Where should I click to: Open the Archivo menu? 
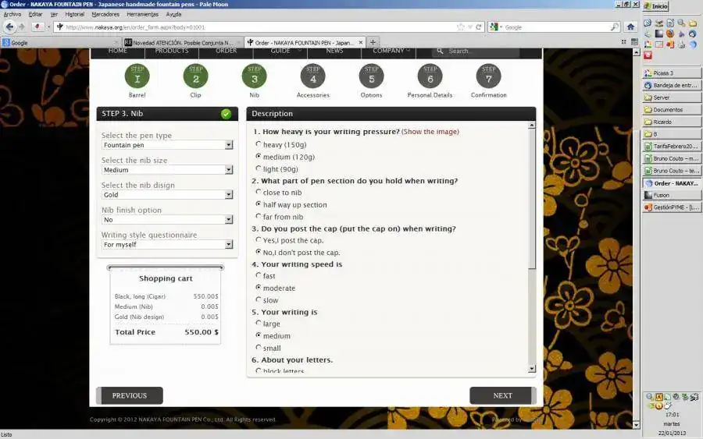tap(12, 14)
